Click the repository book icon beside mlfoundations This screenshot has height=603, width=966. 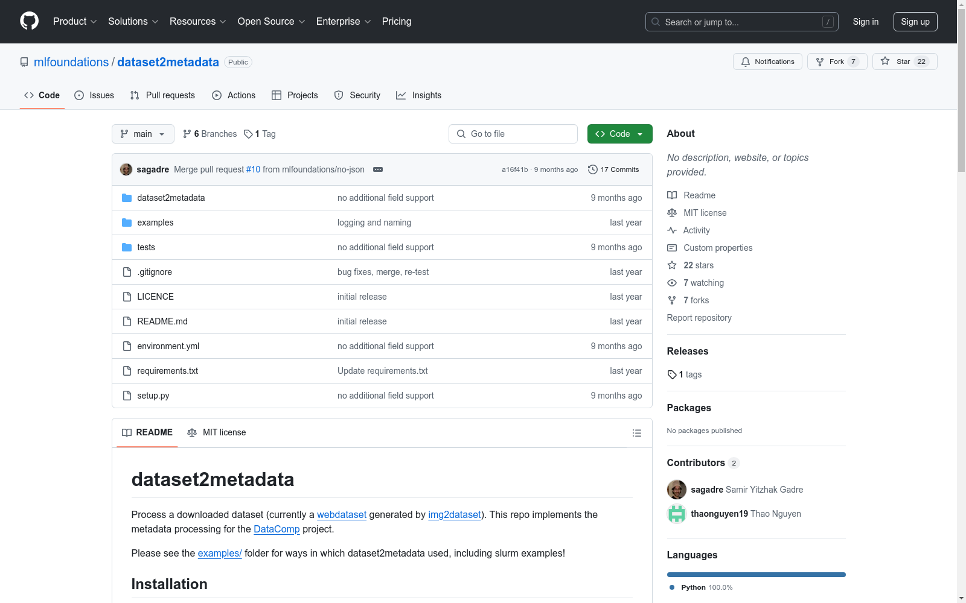pyautogui.click(x=24, y=62)
